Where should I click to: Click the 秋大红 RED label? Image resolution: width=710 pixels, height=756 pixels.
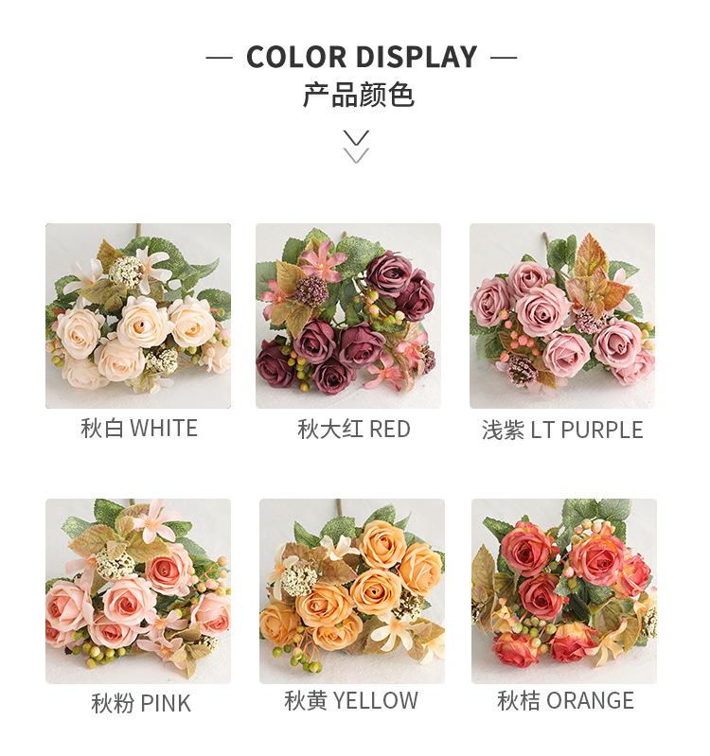(x=354, y=430)
